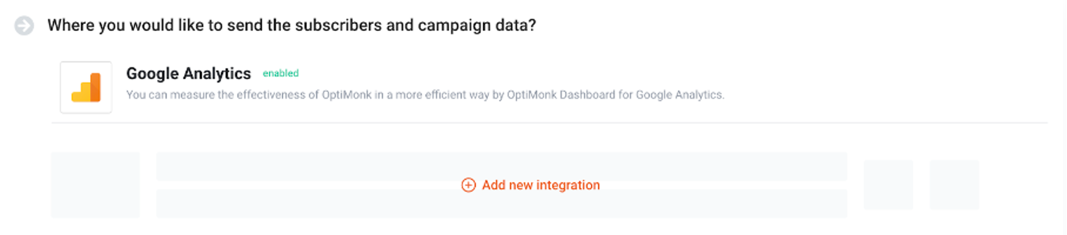Click the upper long placeholder bar

pyautogui.click(x=501, y=166)
